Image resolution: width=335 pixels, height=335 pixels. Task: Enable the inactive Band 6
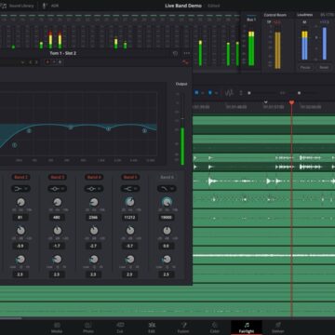pos(167,177)
